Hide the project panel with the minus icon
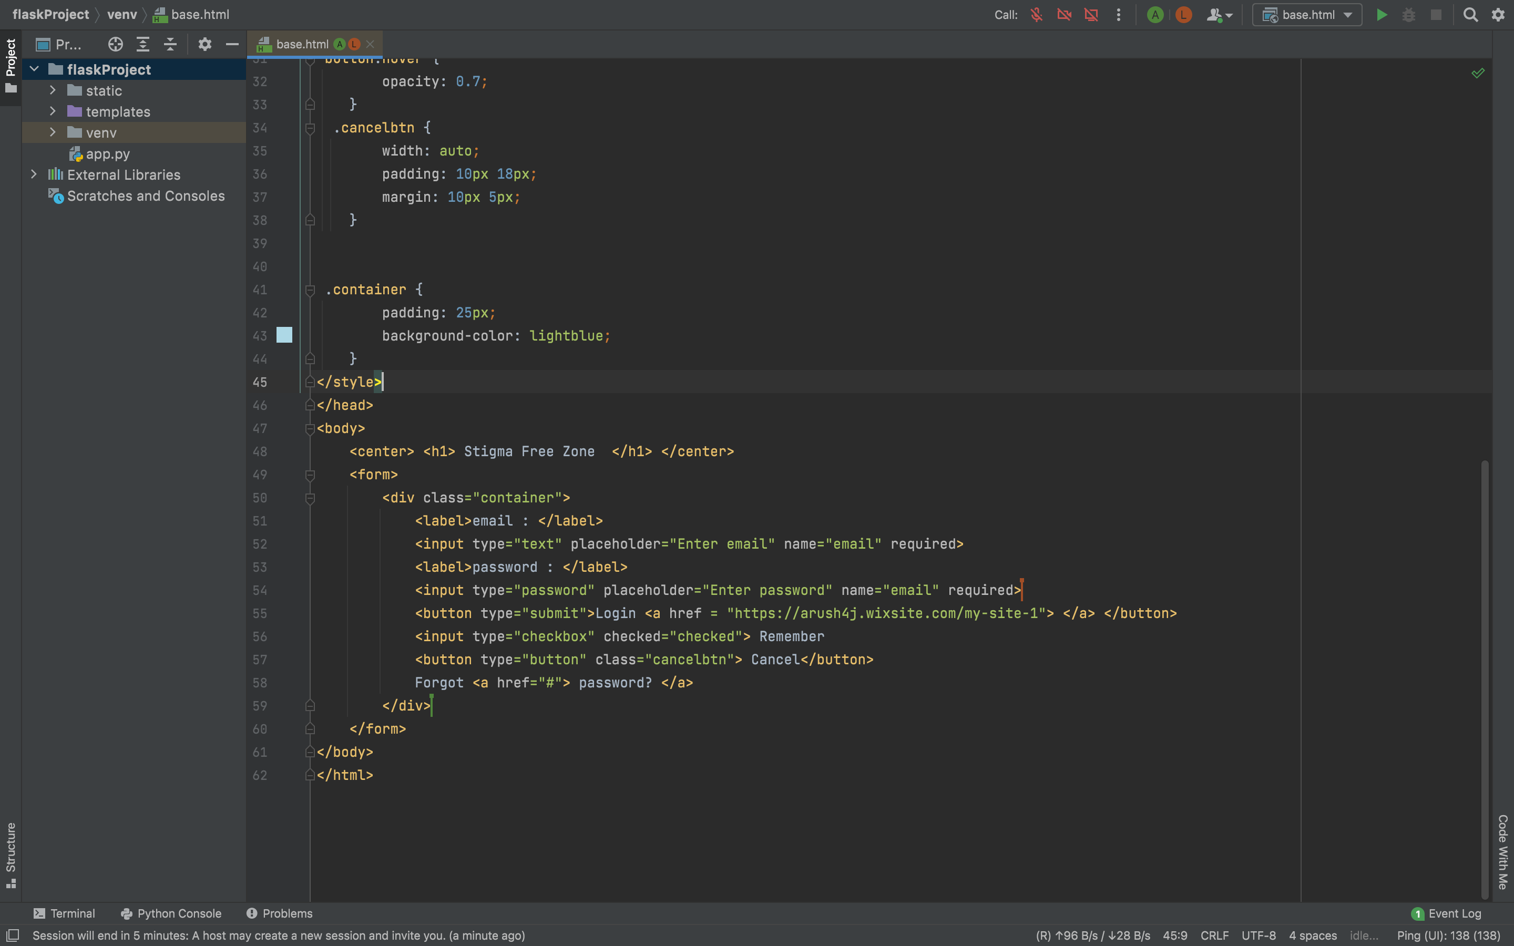1514x946 pixels. click(x=232, y=45)
